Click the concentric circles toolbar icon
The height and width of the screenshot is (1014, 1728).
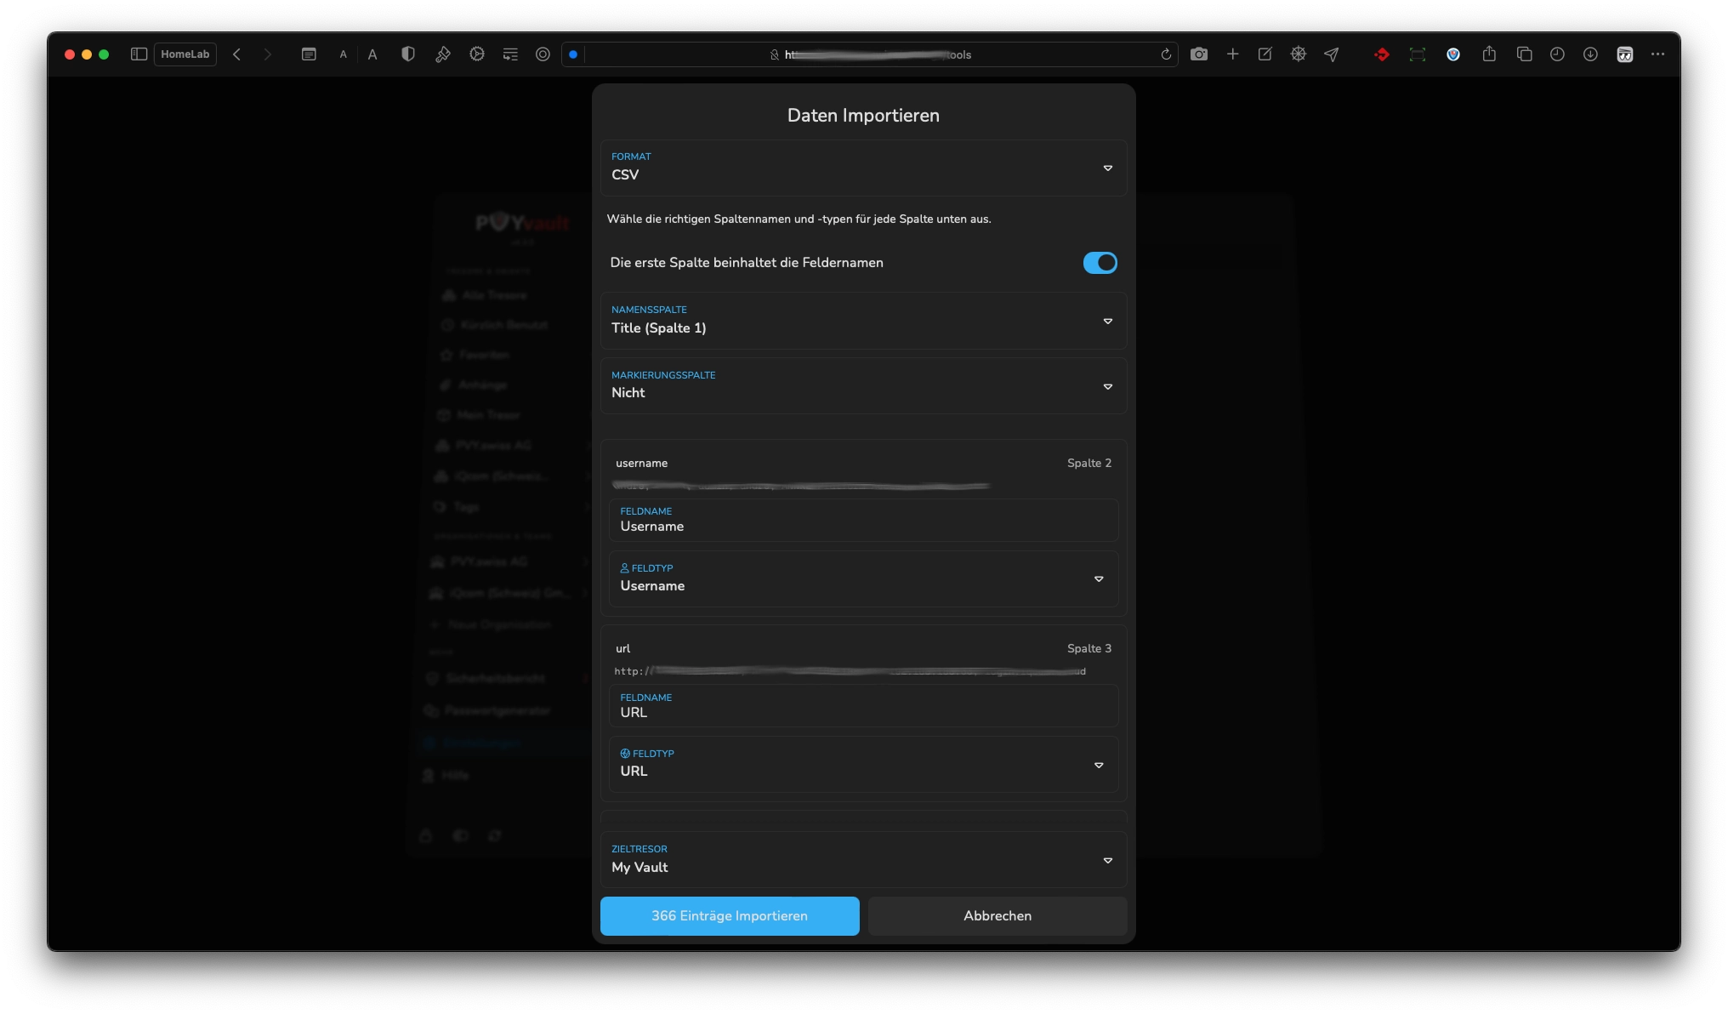click(543, 54)
